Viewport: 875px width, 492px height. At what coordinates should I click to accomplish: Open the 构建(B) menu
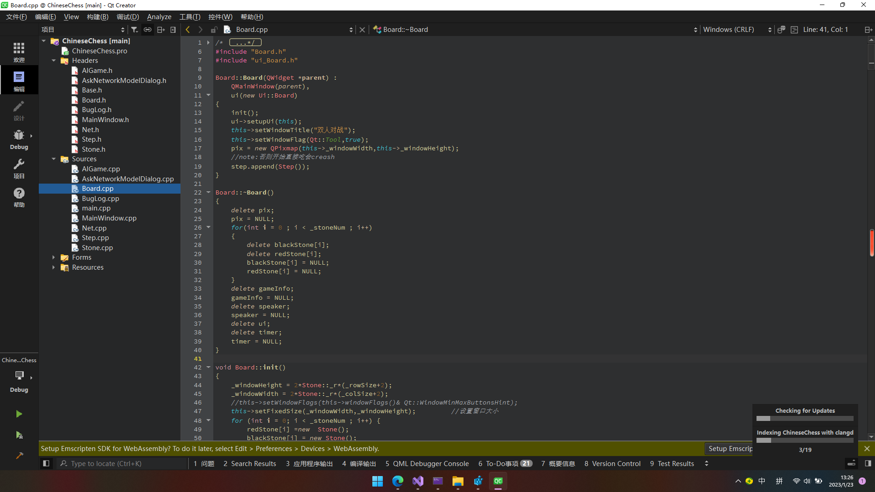98,17
